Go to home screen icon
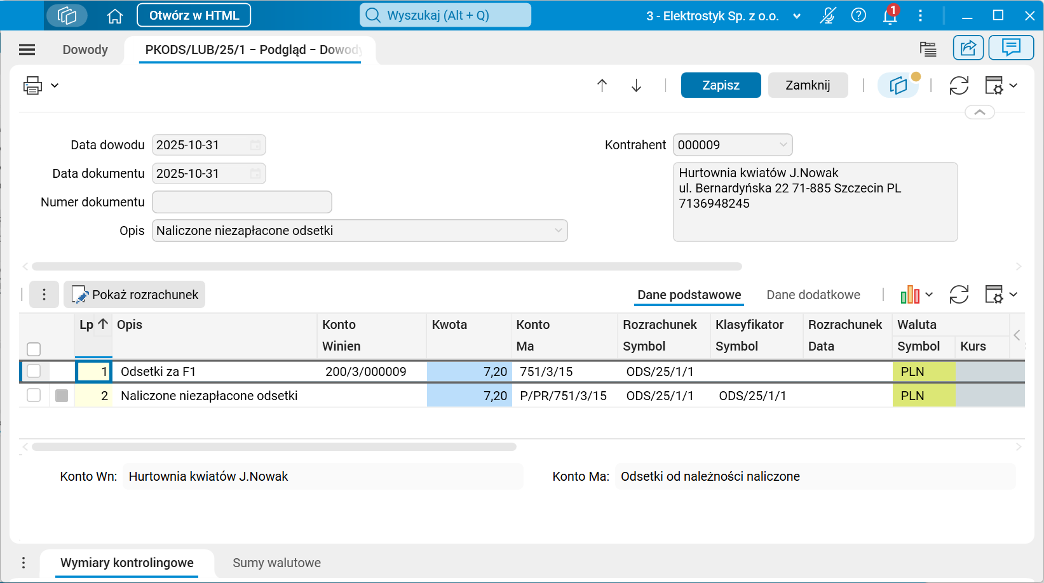The image size is (1044, 583). [115, 16]
